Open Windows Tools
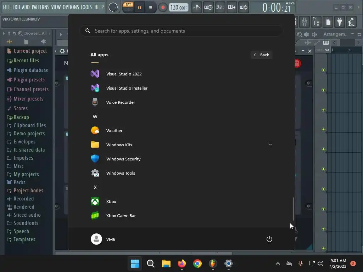This screenshot has width=363, height=272. click(181, 173)
